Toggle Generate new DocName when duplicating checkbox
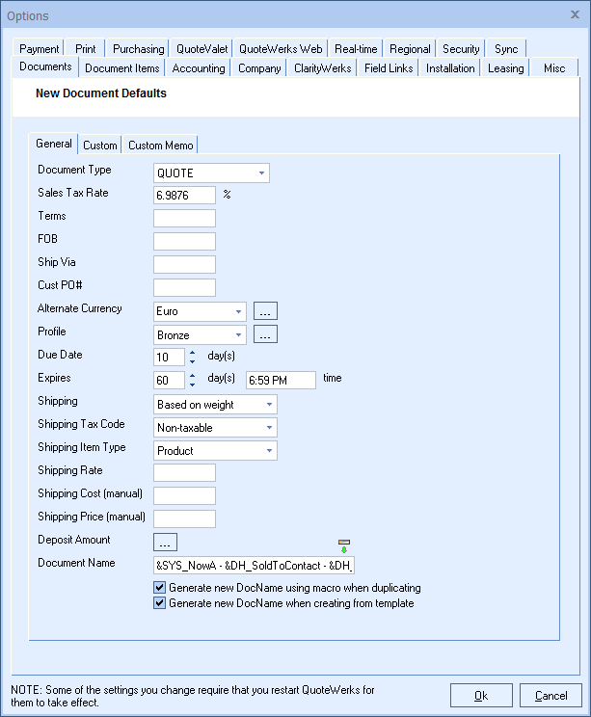Viewport: 591px width, 717px height. (160, 588)
